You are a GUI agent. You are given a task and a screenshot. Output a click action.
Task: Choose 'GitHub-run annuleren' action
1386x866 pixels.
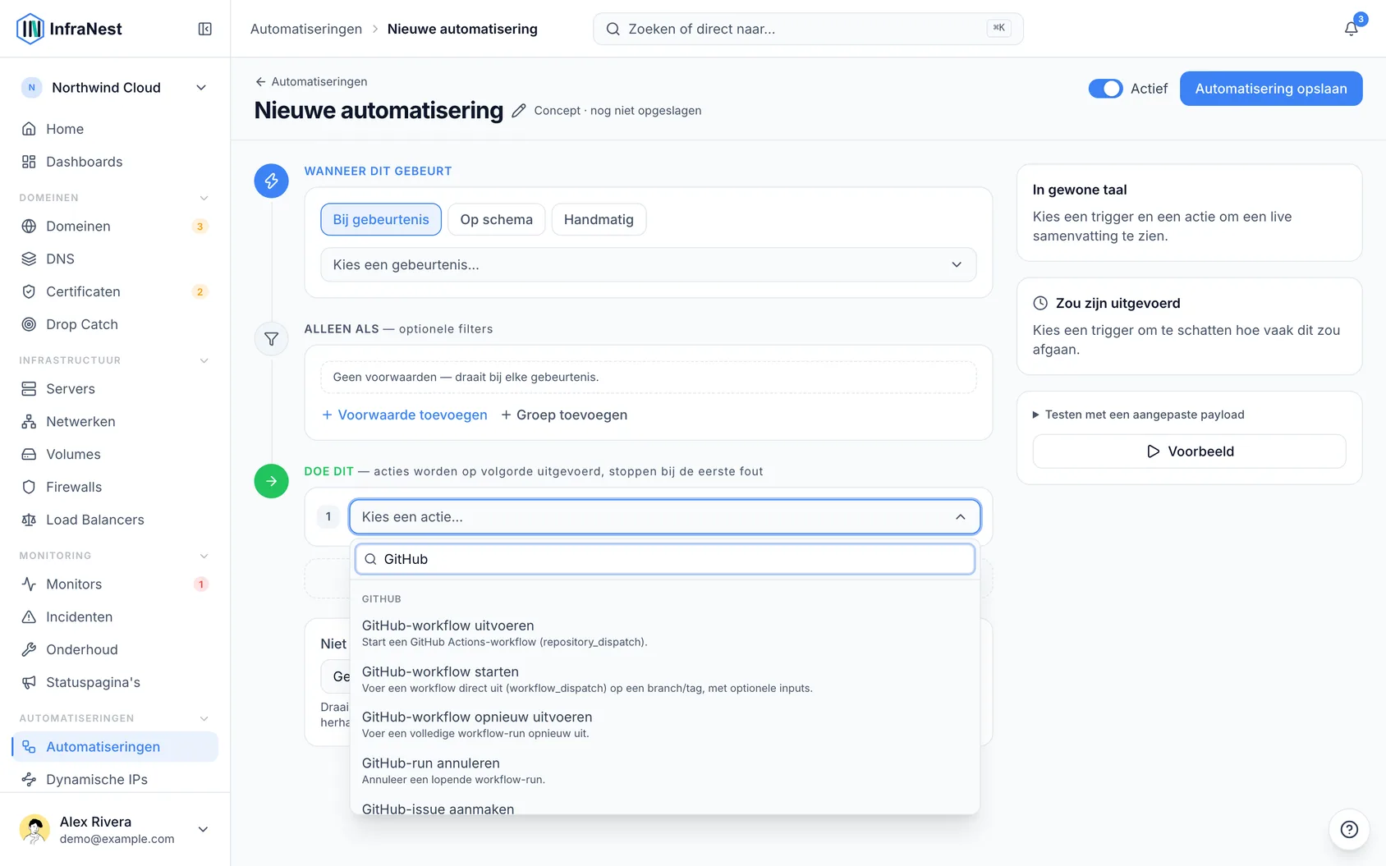coord(664,770)
